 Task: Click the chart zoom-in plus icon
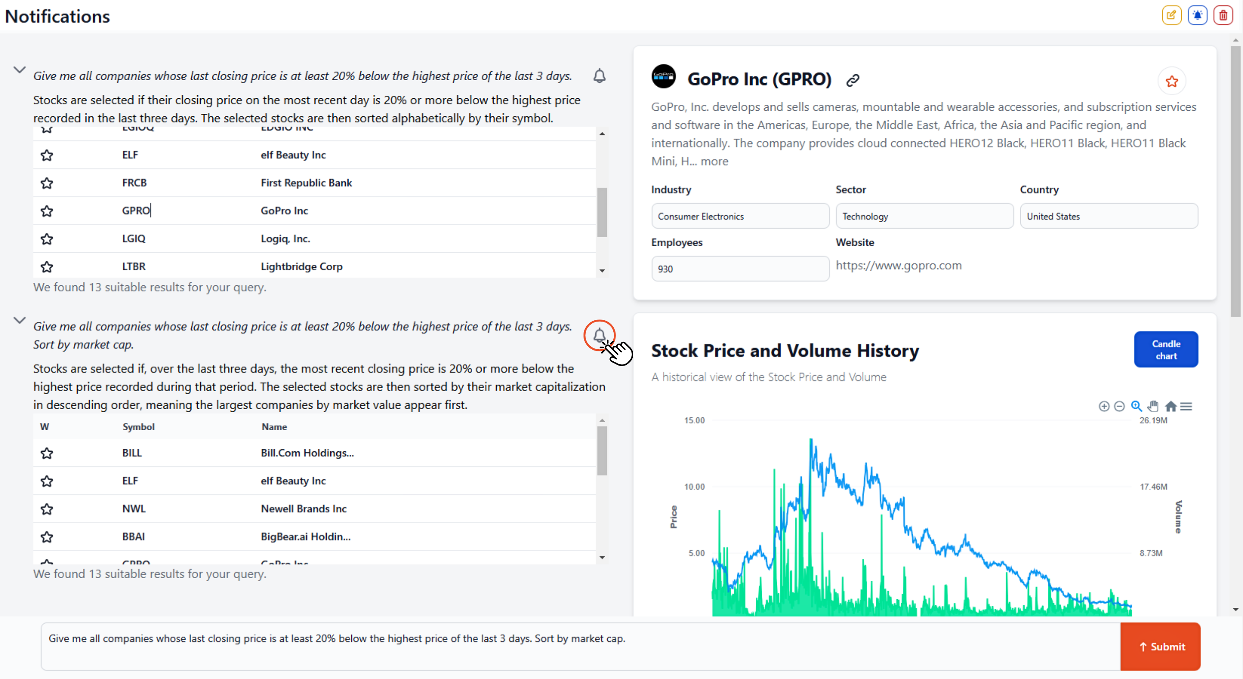(x=1104, y=406)
